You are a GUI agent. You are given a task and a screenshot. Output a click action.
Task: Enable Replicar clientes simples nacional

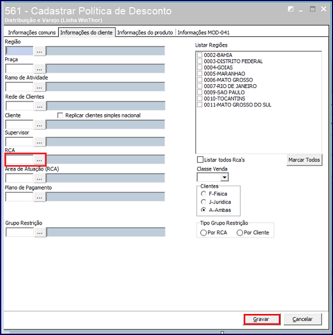point(60,115)
